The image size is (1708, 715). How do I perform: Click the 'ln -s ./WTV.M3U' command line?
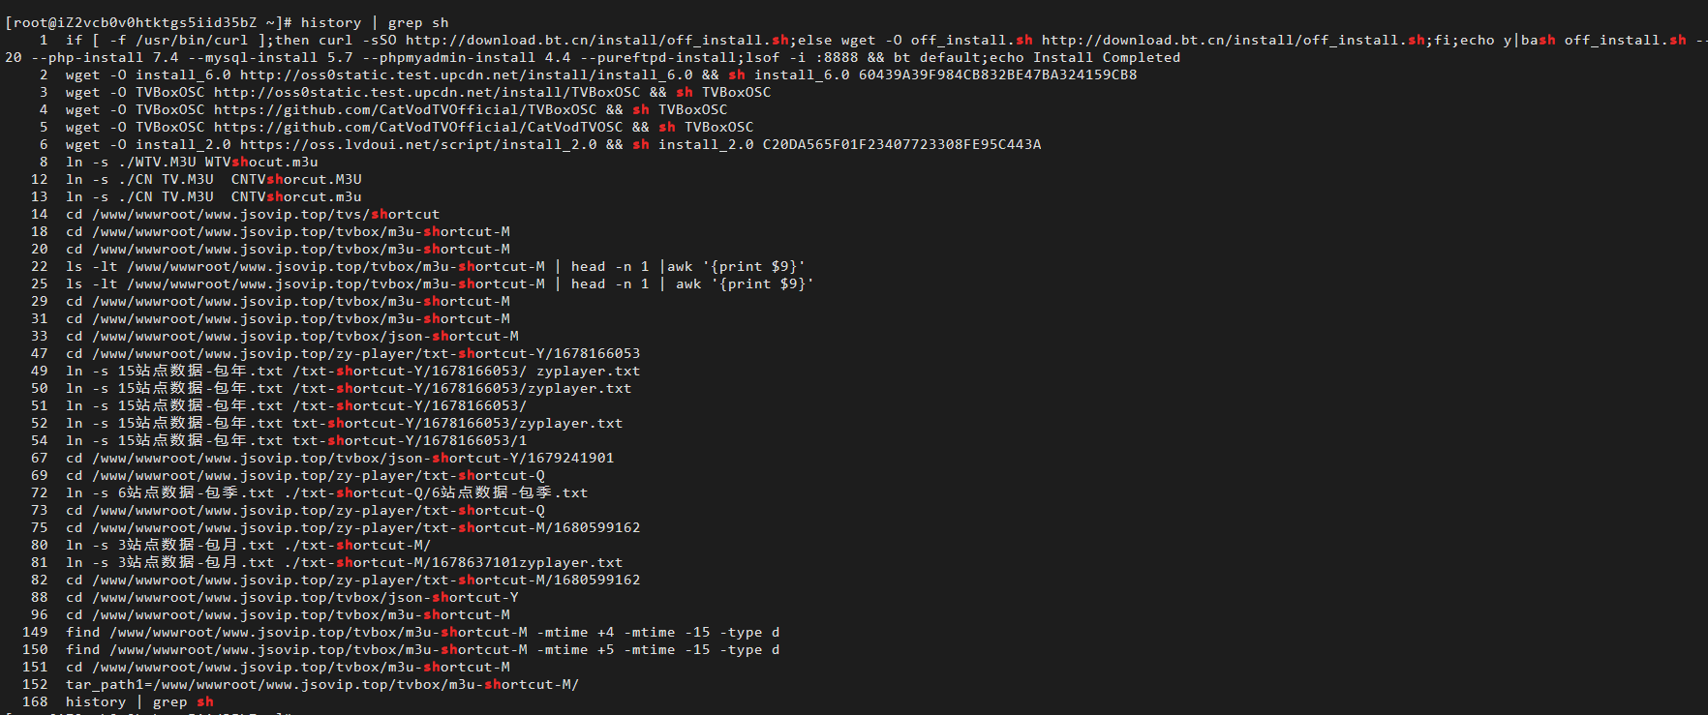click(x=192, y=162)
